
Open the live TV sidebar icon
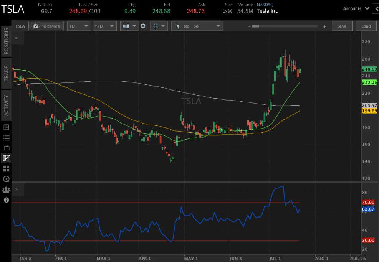coord(6,148)
